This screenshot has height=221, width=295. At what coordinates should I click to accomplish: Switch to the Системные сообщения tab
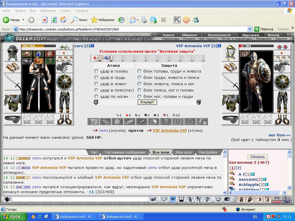tap(125, 152)
